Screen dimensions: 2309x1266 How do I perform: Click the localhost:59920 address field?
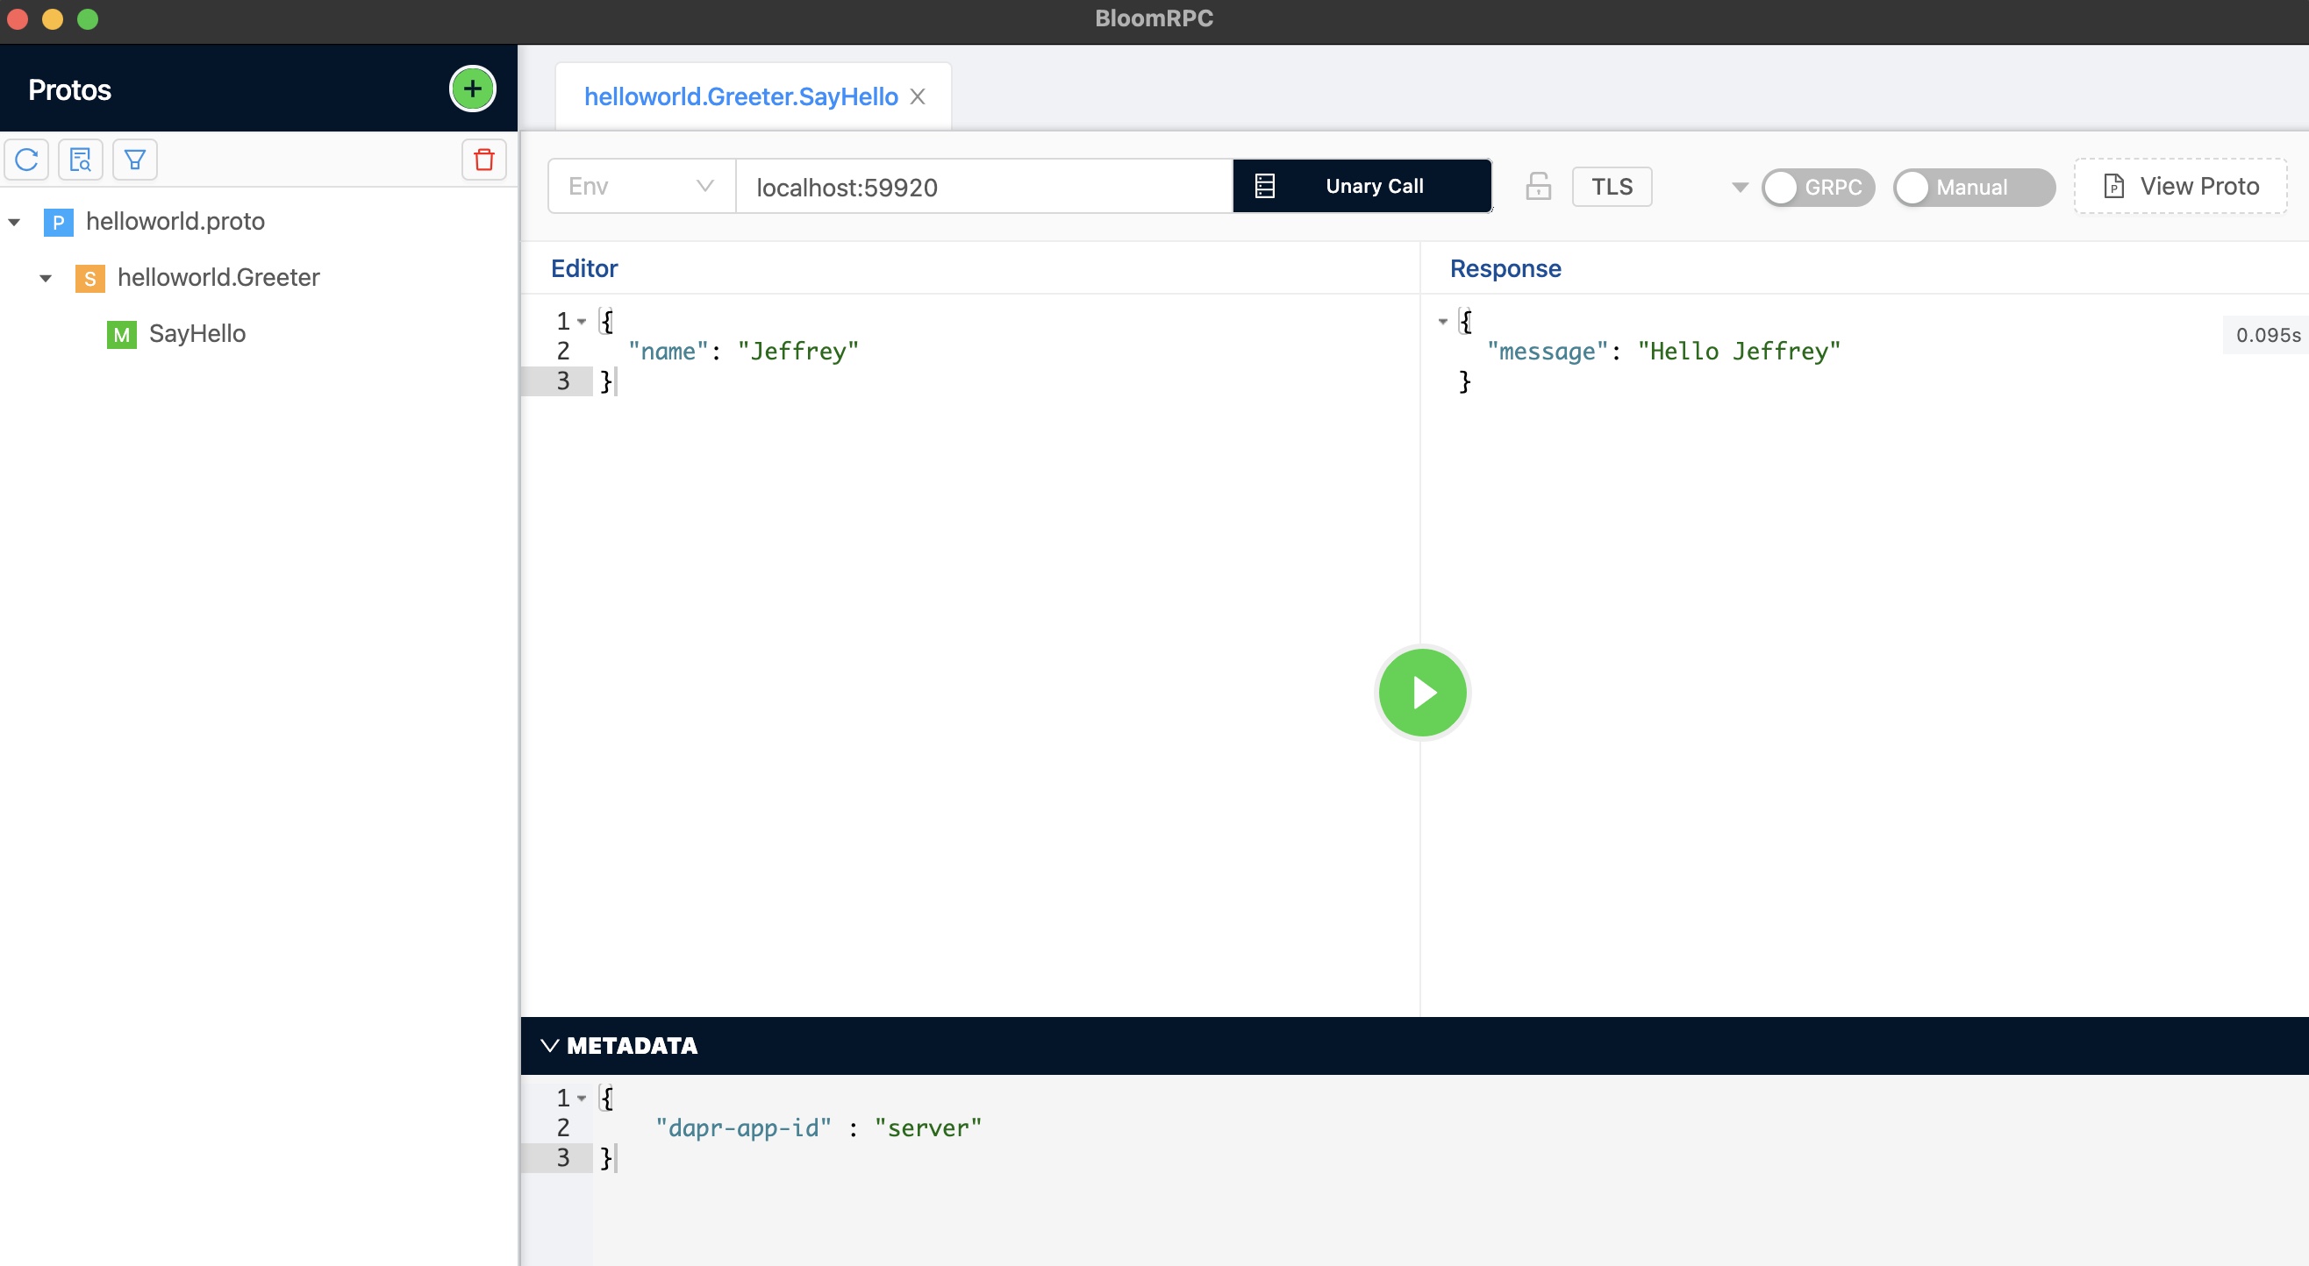coord(983,187)
